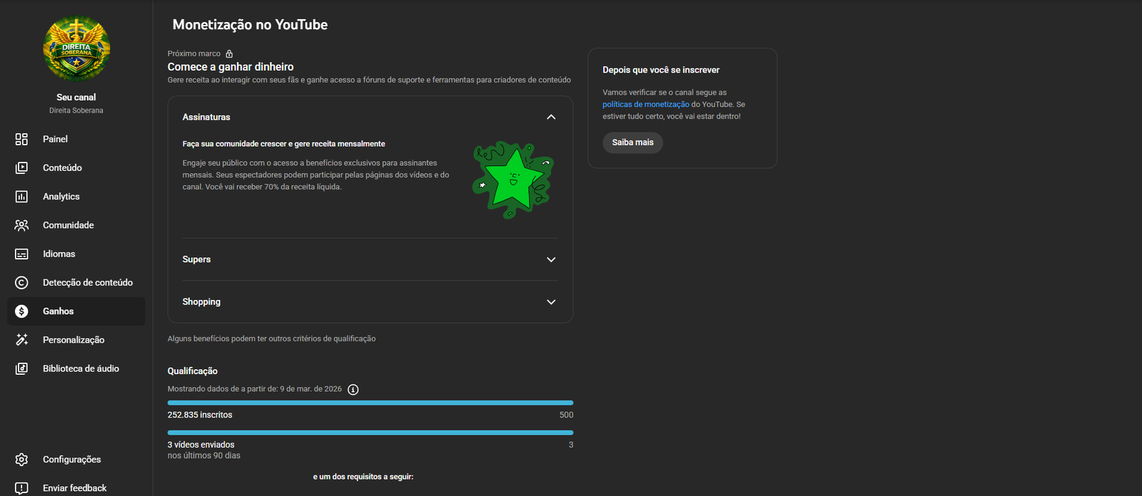1142x496 pixels.
Task: Click the Idiomas subtitles icon
Action: click(21, 254)
